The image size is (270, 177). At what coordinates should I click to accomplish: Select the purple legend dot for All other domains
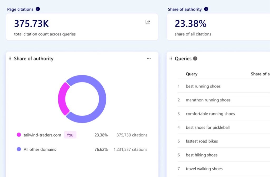click(19, 149)
